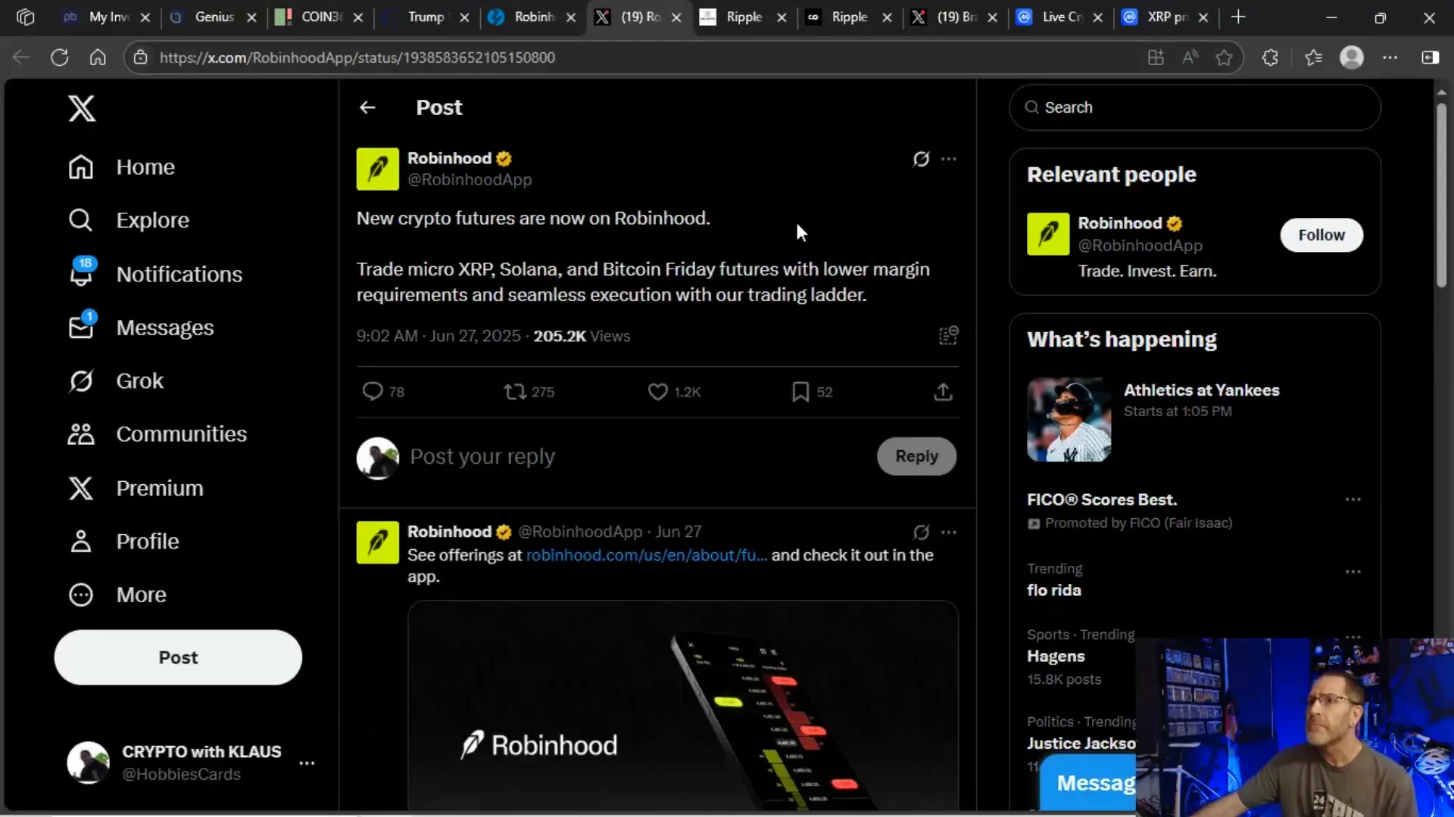Open the Robinhood phone image card

coord(683,705)
